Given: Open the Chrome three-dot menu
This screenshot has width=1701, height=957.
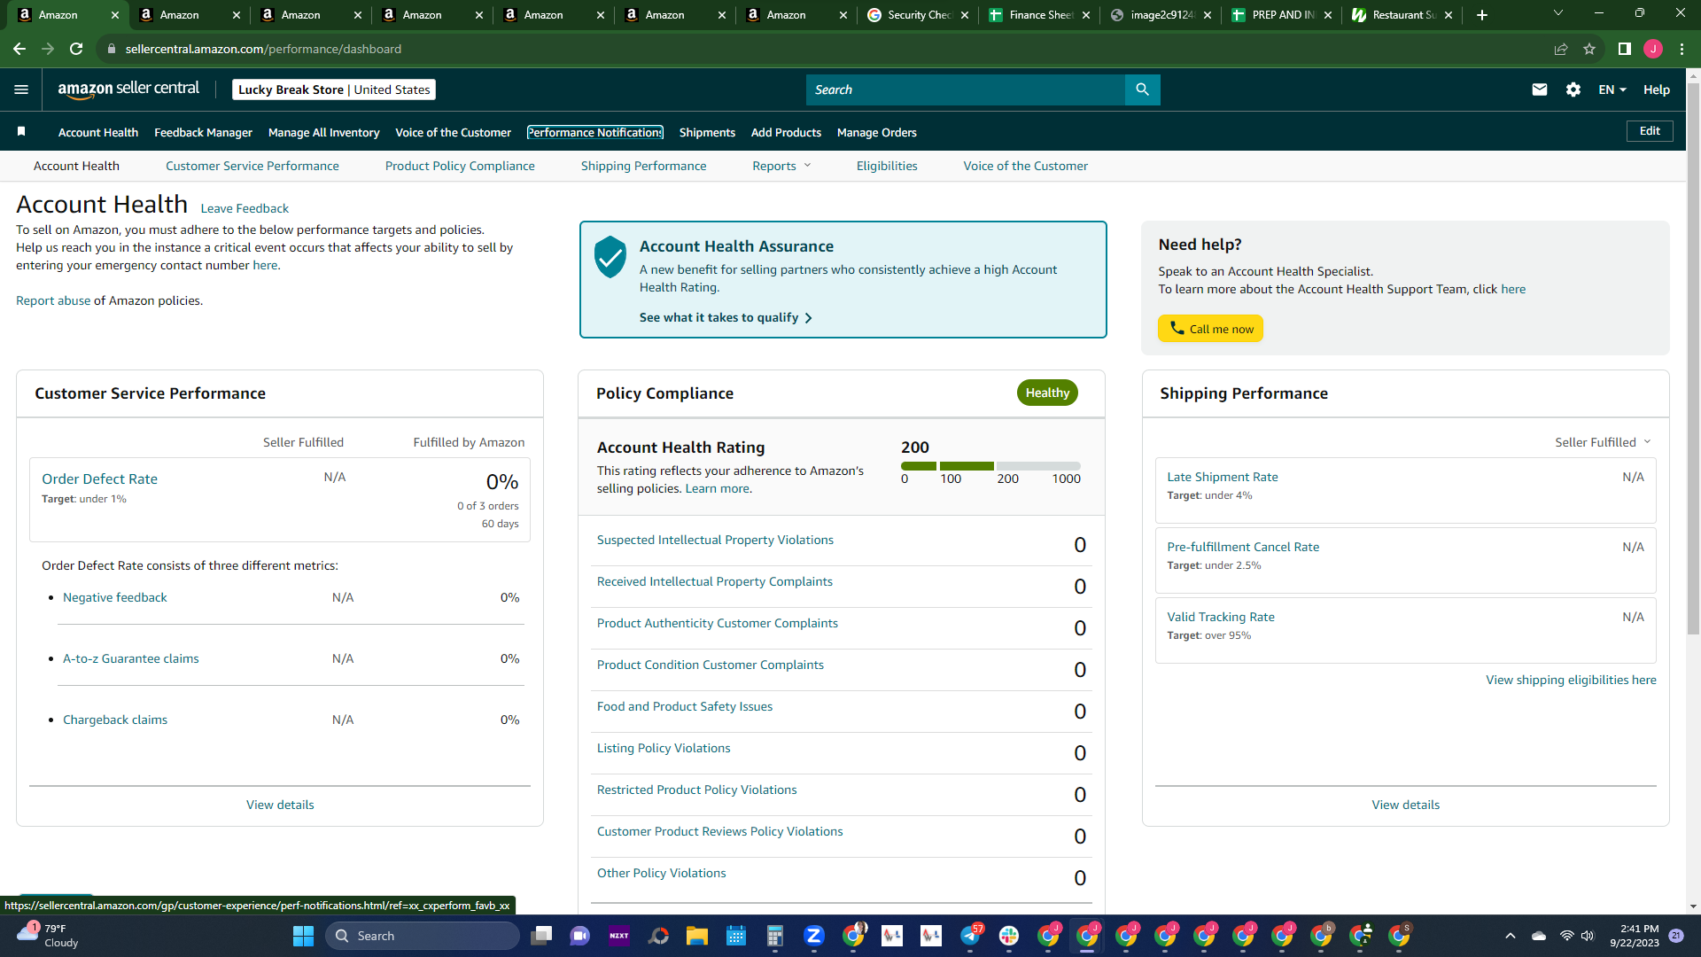Looking at the screenshot, I should [x=1682, y=49].
